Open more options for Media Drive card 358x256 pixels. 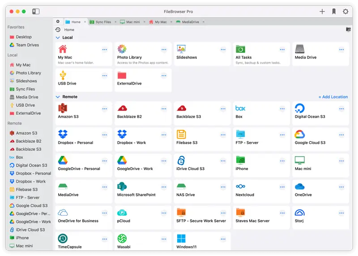(341, 50)
